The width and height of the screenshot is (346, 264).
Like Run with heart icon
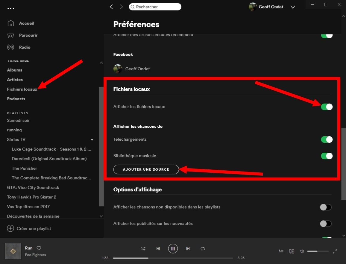(x=39, y=248)
